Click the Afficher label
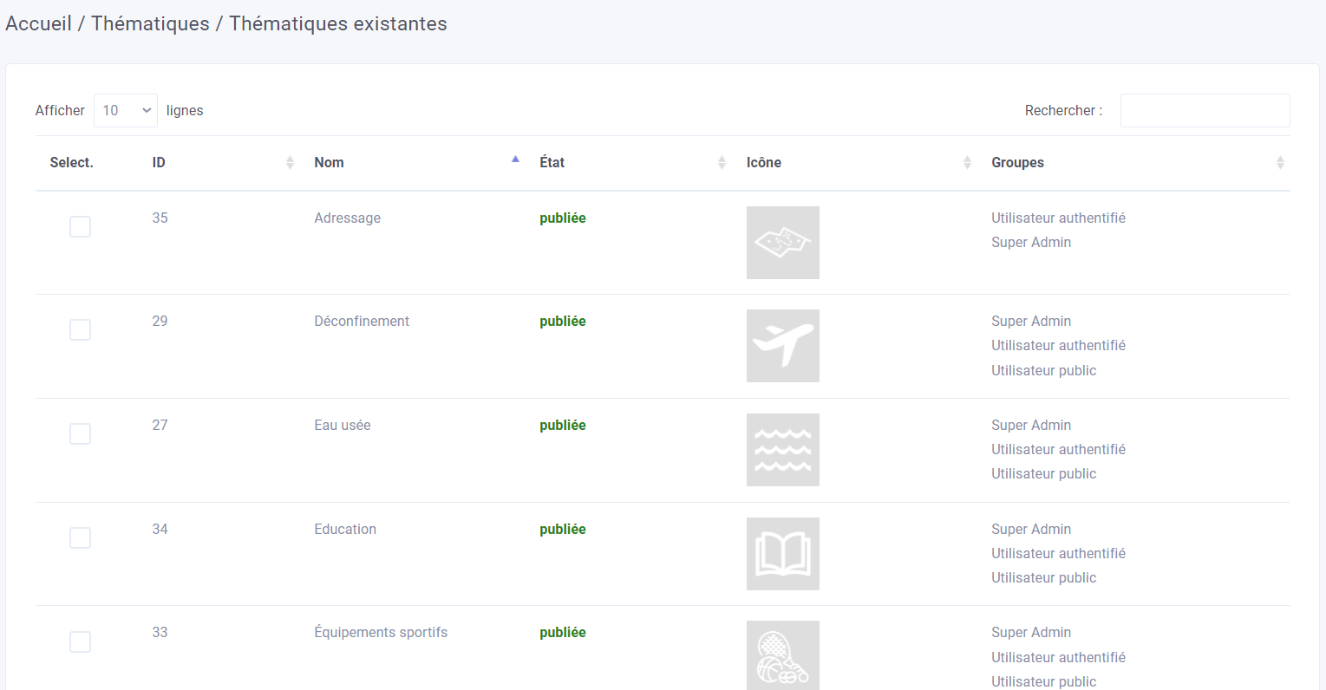The width and height of the screenshot is (1326, 690). coord(60,110)
